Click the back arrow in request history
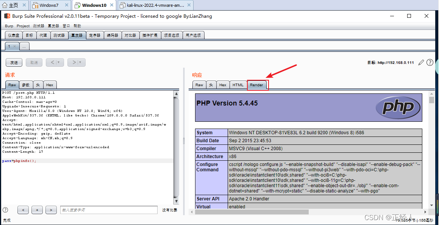 pyautogui.click(x=52, y=62)
